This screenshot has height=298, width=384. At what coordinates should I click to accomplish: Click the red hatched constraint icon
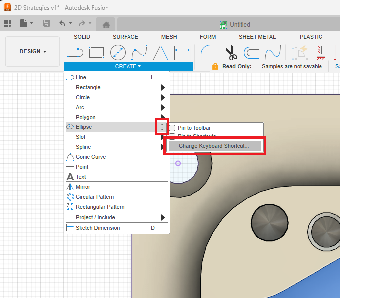[320, 53]
